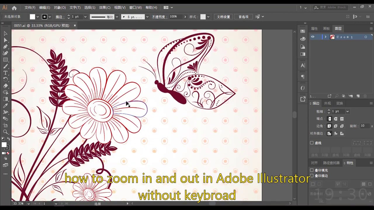Select the Symbol Sprayer tool
374x210 pixels.
point(6,112)
